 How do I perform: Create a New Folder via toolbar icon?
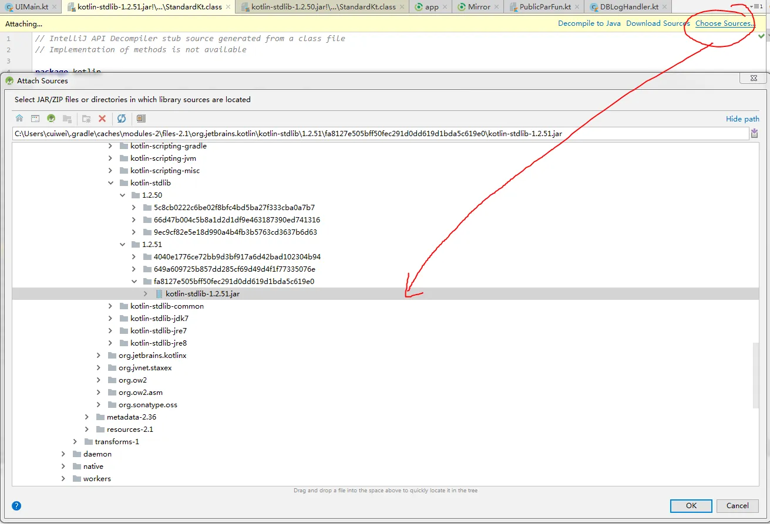pyautogui.click(x=86, y=119)
